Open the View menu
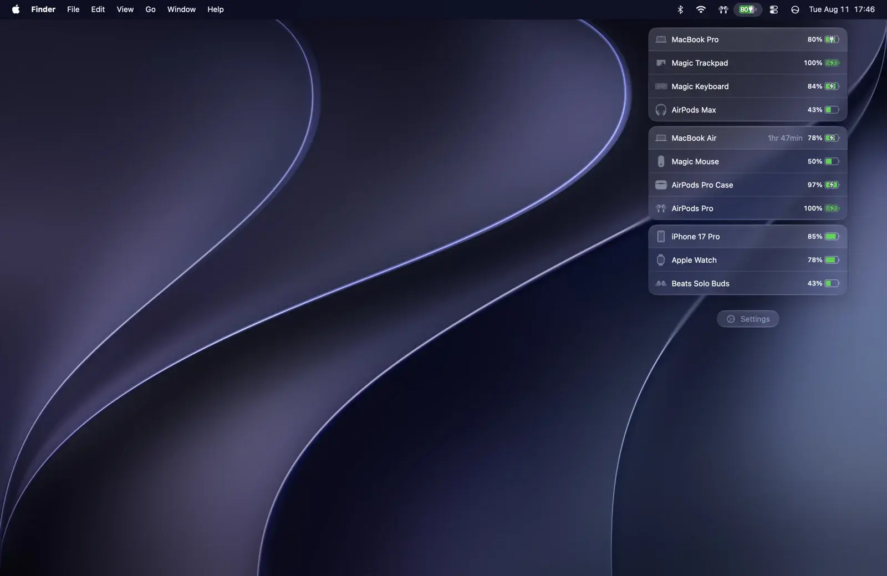Viewport: 887px width, 576px height. pyautogui.click(x=125, y=9)
